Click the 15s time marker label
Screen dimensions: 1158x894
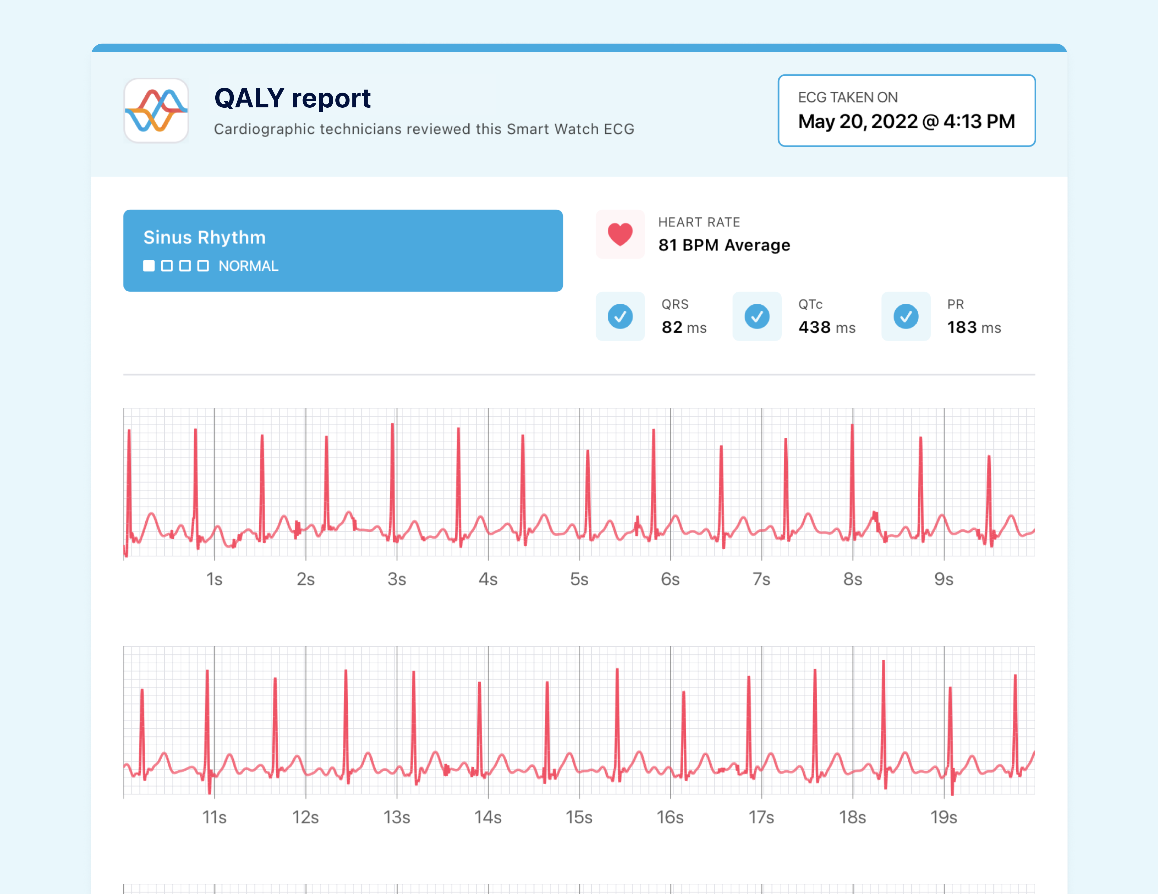(579, 817)
